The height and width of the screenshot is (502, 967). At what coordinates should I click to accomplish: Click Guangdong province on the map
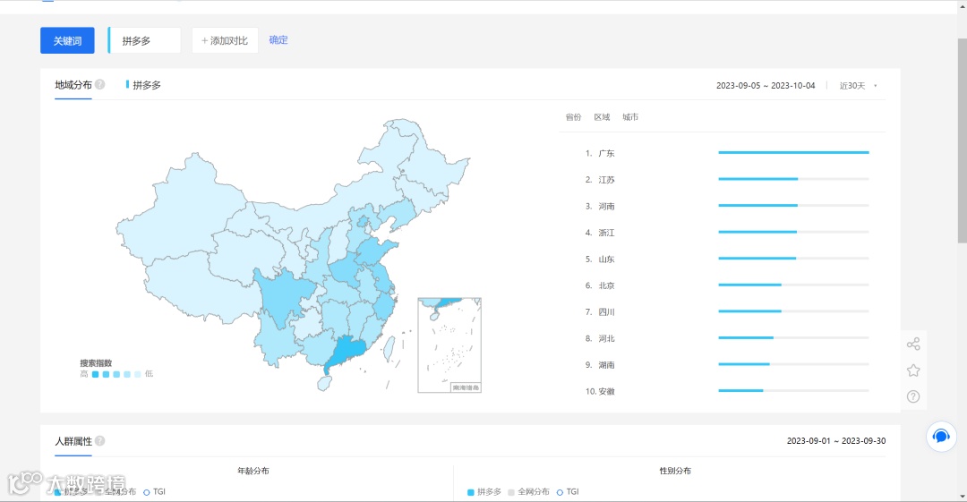(347, 353)
